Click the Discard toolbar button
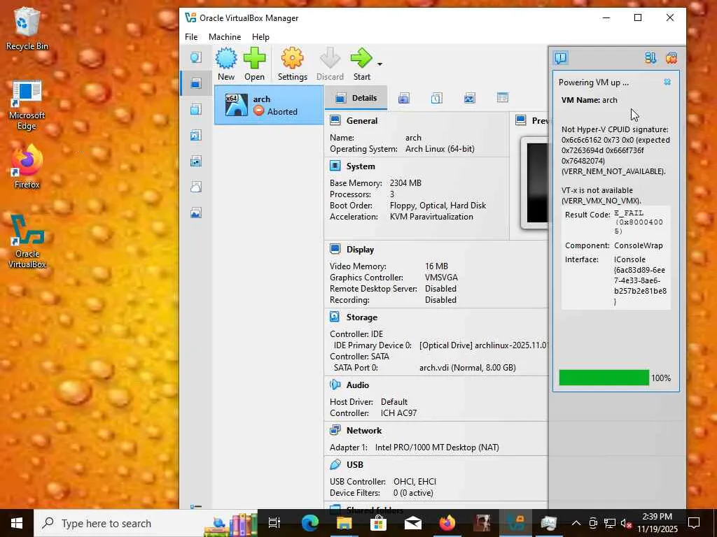 point(330,64)
